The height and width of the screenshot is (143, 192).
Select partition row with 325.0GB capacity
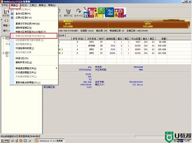(113, 49)
